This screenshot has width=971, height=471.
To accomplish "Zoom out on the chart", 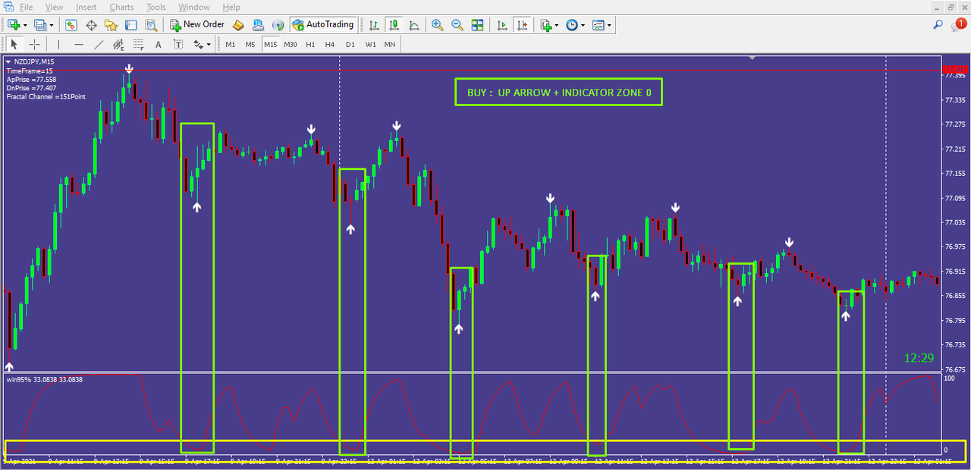I will [457, 24].
